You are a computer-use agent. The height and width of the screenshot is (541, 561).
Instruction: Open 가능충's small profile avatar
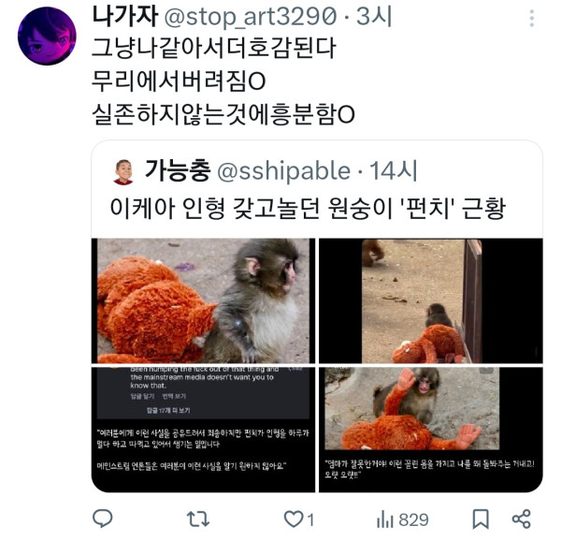point(123,172)
